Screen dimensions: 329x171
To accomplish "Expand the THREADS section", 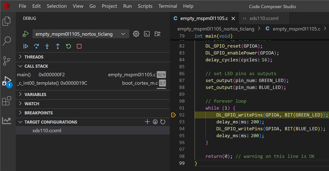I will [x=20, y=57].
